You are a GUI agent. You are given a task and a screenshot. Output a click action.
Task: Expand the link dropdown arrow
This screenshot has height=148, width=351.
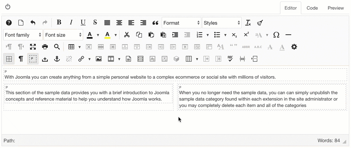coord(89,59)
